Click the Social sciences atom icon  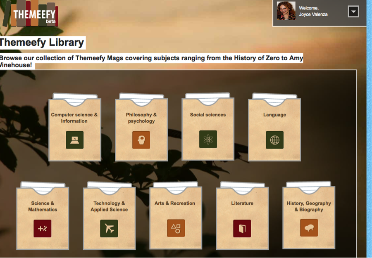click(208, 139)
